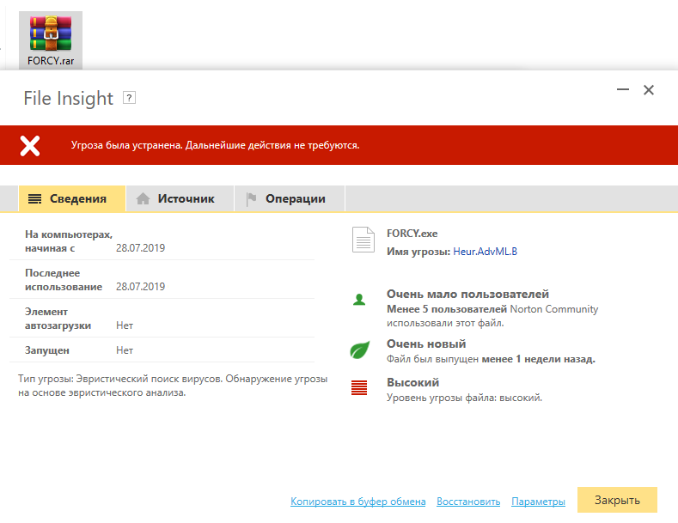
Task: Click the 'Угроза была устранена' banner message
Action: pos(216,145)
